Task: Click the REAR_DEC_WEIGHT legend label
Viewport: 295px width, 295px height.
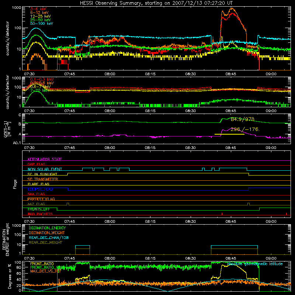Action: pyautogui.click(x=45, y=243)
